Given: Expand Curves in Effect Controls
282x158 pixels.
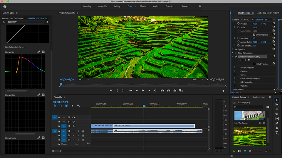Looking at the screenshot, I should click(235, 75).
